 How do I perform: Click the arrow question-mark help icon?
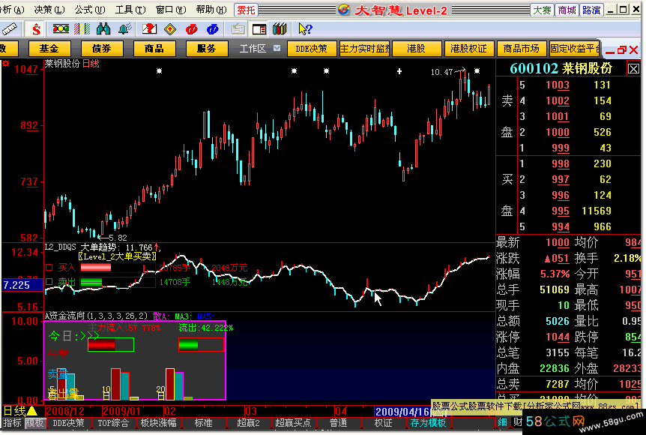(305, 28)
